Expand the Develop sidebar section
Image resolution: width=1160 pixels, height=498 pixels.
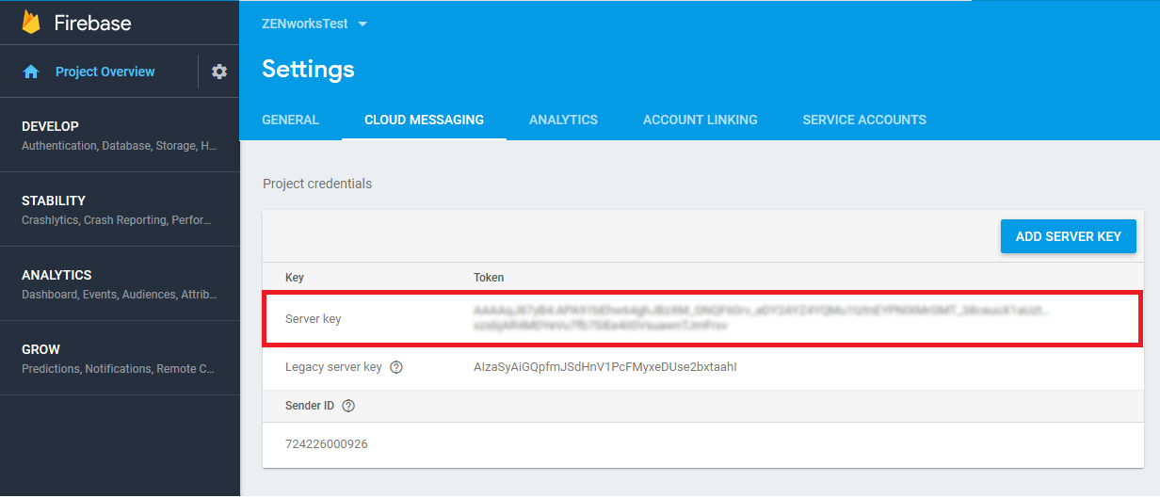pyautogui.click(x=120, y=135)
